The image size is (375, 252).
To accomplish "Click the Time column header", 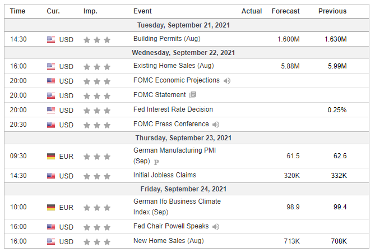I will (17, 11).
